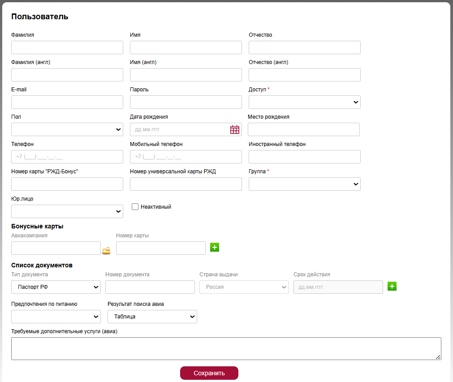Click the Срок действия date field

point(338,287)
